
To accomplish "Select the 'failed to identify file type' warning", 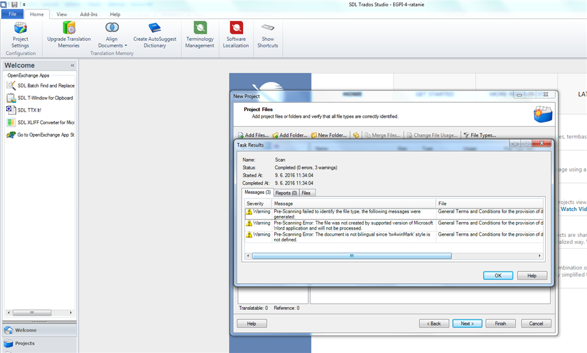I will coord(394,214).
